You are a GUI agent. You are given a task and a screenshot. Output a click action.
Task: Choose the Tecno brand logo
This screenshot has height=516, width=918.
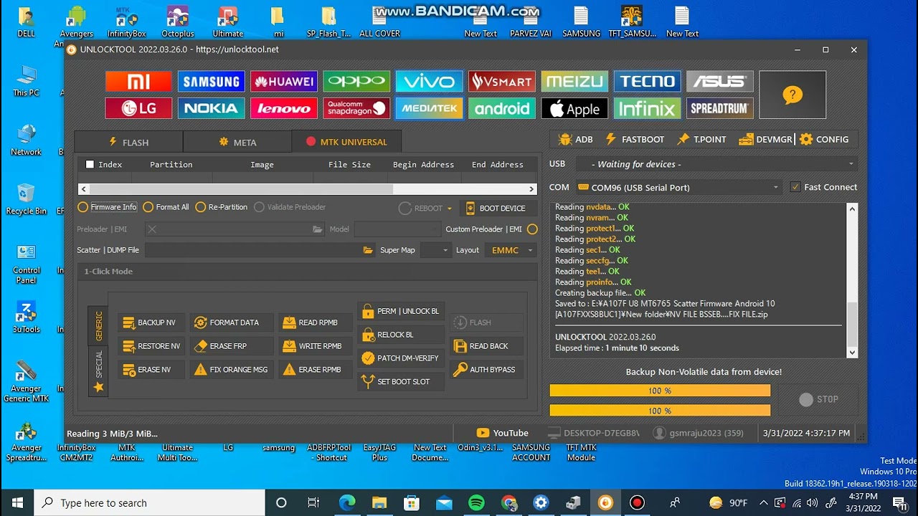pos(647,81)
